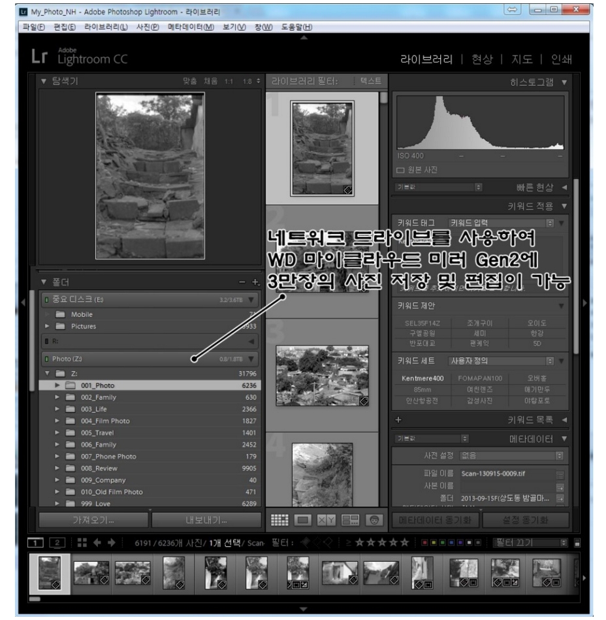Switch to Loupe view in the toolbar
Viewport: 606px width, 620px height.
tap(303, 520)
